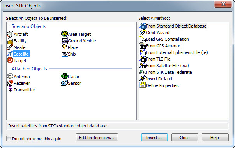Screen dimensions: 235x148
Task: Click the Insert Default satellite icon
Action: [142, 78]
